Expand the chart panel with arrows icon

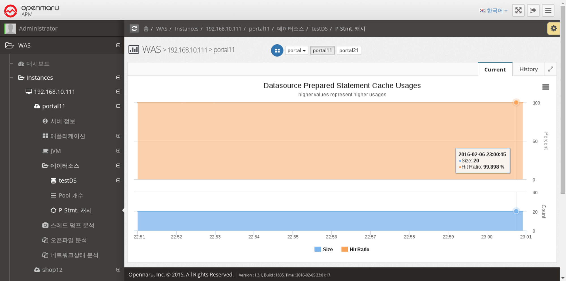(x=550, y=69)
